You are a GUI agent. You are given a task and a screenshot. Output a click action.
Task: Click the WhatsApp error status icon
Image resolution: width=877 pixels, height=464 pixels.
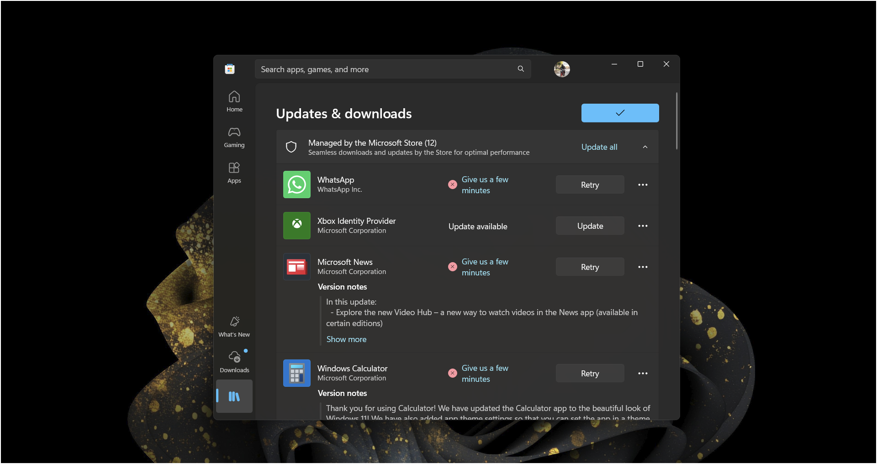453,185
